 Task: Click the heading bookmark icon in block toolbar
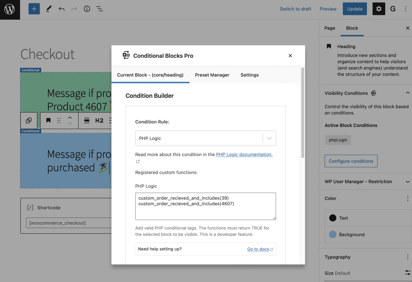tap(48, 120)
